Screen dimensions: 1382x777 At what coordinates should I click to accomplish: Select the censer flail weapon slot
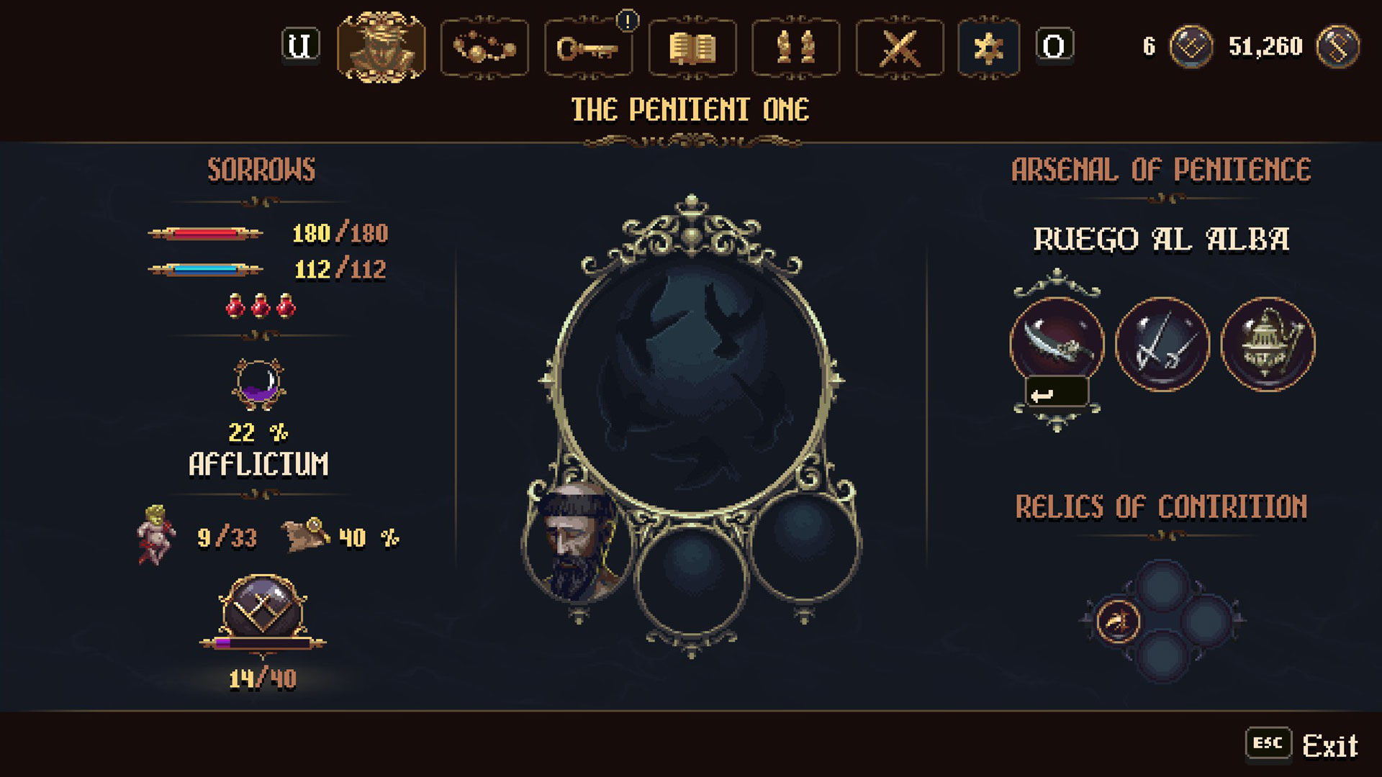(1268, 343)
